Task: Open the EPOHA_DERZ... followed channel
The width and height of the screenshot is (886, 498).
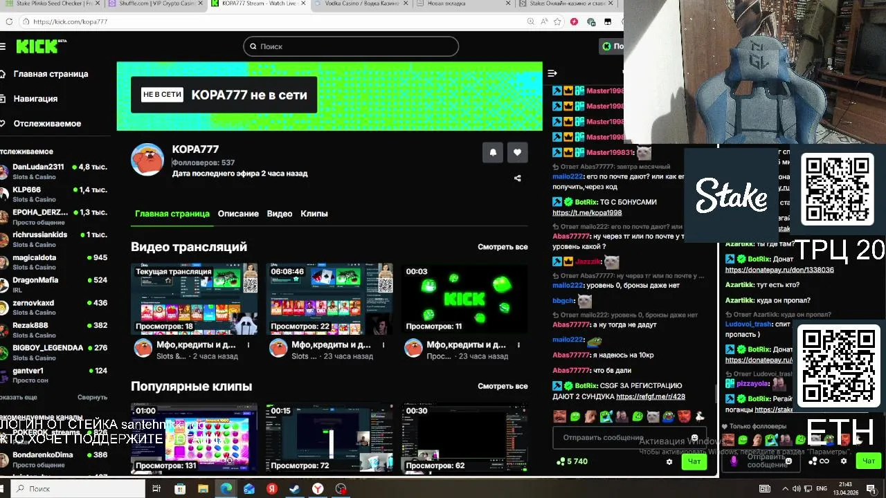Action: pos(54,217)
